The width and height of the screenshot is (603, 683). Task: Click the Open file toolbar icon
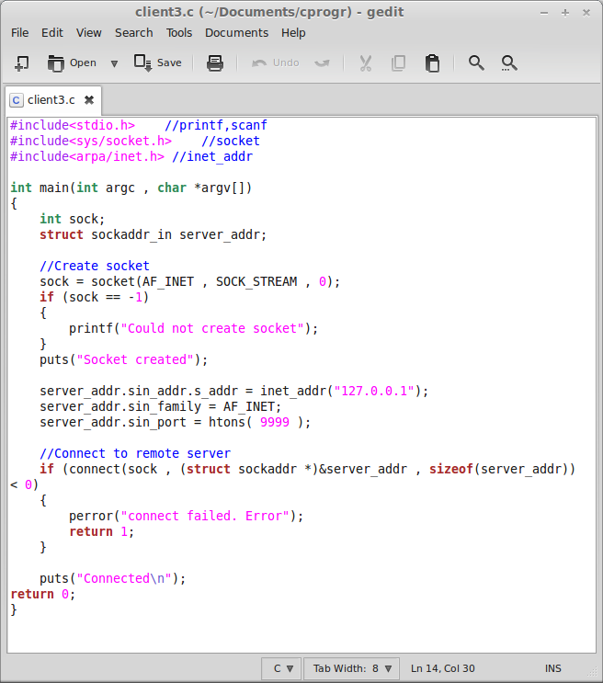click(x=72, y=63)
